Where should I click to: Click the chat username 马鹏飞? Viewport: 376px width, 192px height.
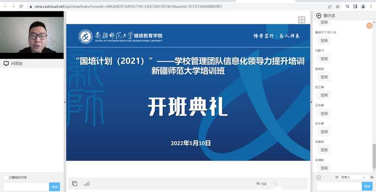[320, 50]
